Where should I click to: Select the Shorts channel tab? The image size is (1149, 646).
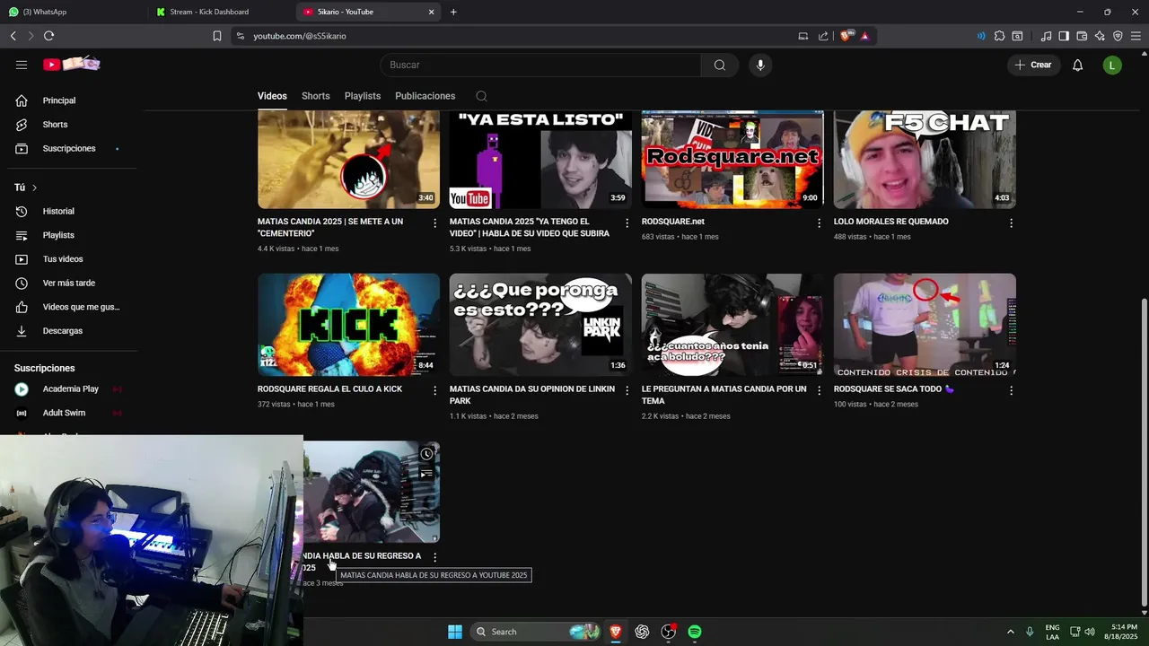click(316, 96)
